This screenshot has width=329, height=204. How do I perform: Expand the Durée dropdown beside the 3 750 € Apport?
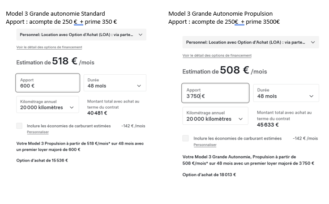(x=286, y=93)
